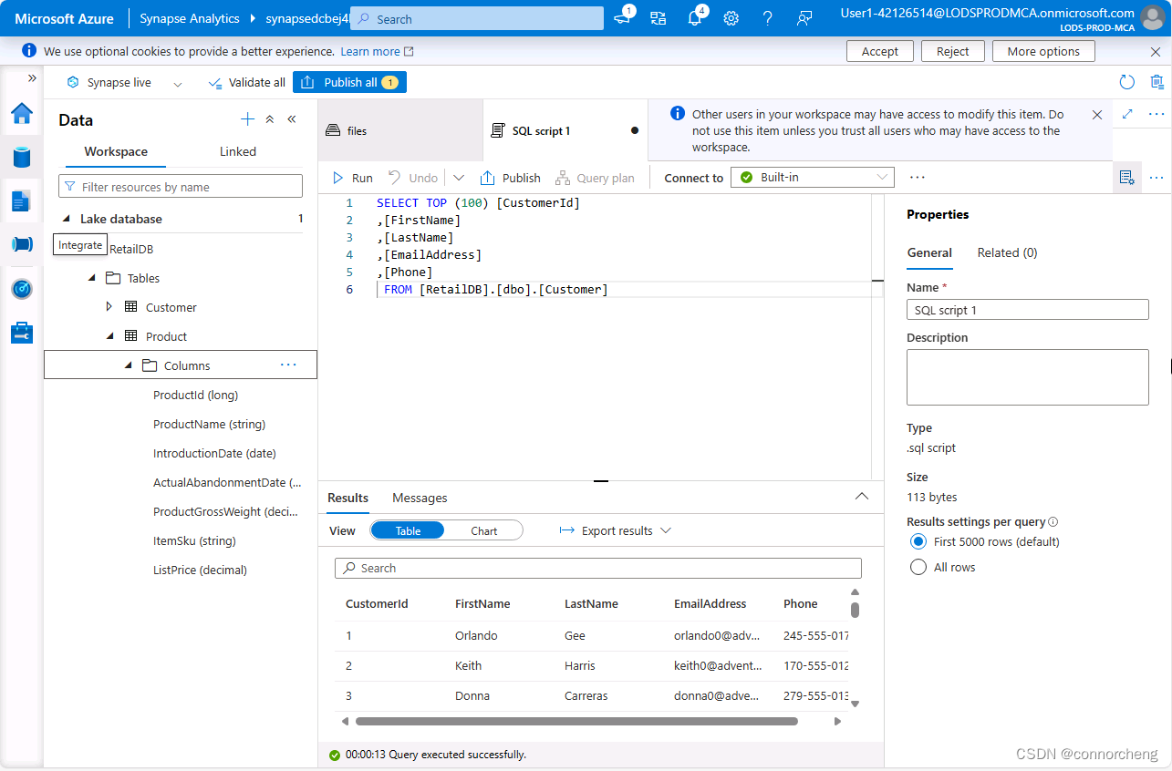Click the vertical results scrollbar thumb

(x=855, y=609)
